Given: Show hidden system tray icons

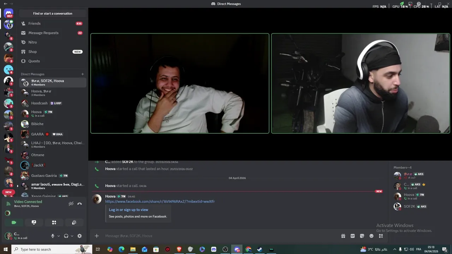Looking at the screenshot, I should pos(394,249).
